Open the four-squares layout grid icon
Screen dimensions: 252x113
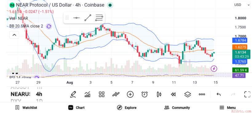click(x=102, y=94)
